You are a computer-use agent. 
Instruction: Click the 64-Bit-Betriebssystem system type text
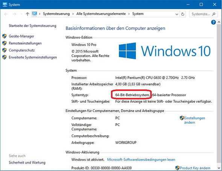click(132, 95)
